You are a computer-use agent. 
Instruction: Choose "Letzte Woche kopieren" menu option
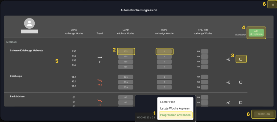coord(175,108)
